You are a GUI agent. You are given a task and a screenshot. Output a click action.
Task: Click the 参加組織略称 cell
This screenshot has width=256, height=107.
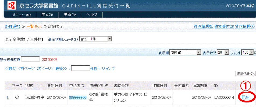coord(100,97)
